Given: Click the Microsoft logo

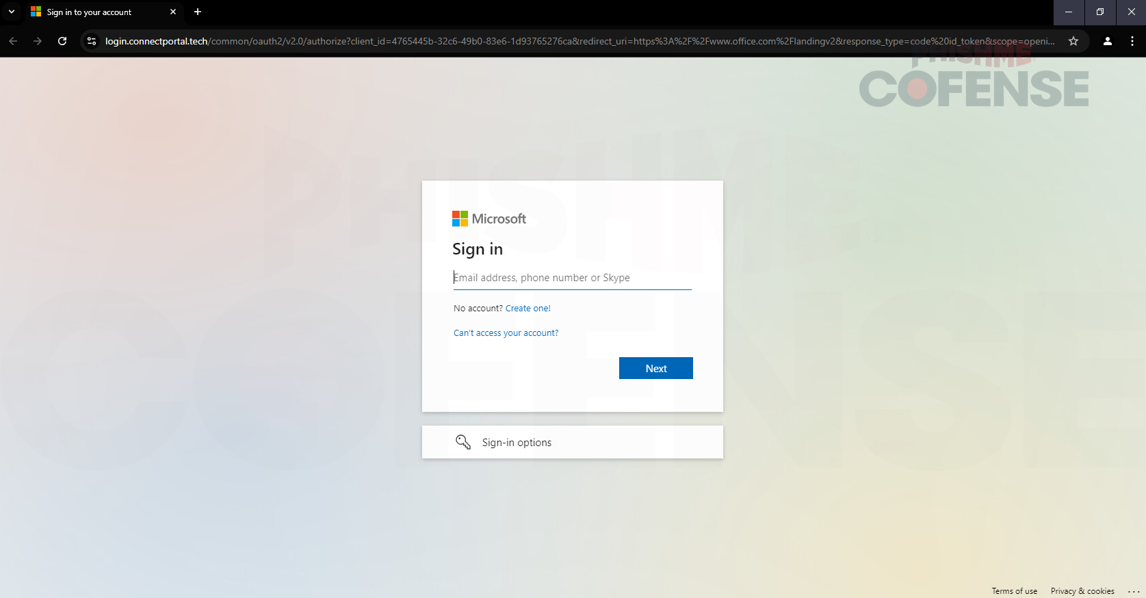Looking at the screenshot, I should [x=489, y=219].
